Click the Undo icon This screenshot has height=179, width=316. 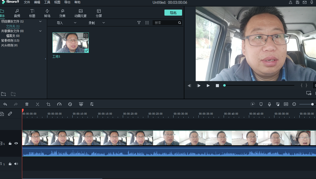[5, 104]
